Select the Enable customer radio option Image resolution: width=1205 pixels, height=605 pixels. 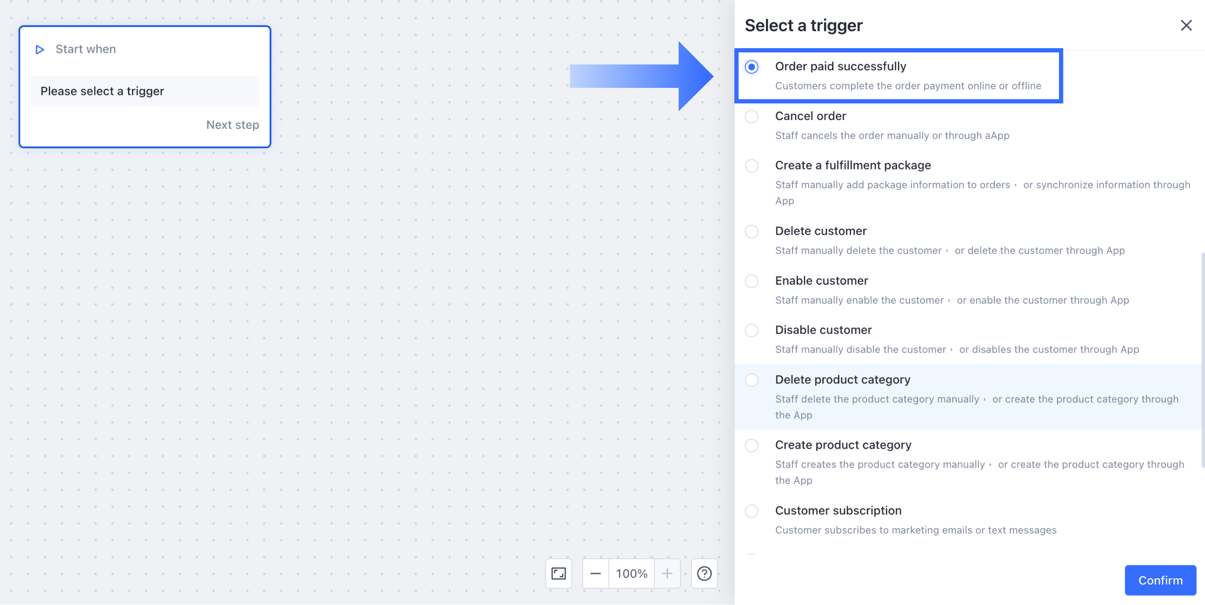tap(751, 281)
